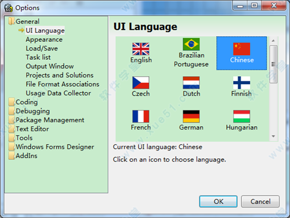This screenshot has width=290, height=218.
Task: Click the 'Current UI language: Chinese' text
Action: [158, 147]
